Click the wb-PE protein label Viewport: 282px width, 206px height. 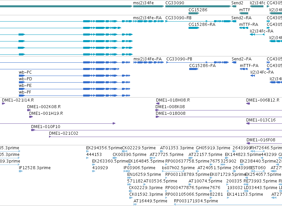(x=25, y=86)
